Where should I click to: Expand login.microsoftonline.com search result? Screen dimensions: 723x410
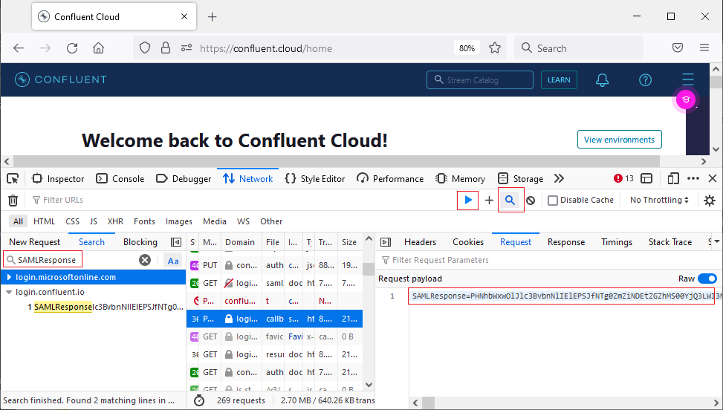9,277
